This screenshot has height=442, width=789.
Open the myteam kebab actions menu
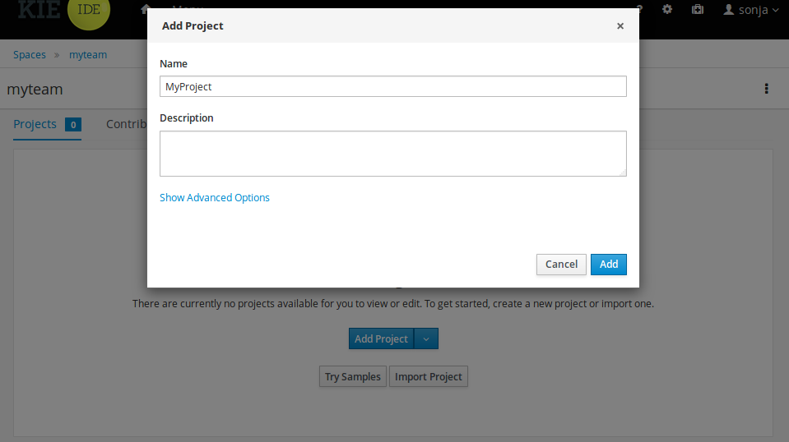pos(767,89)
